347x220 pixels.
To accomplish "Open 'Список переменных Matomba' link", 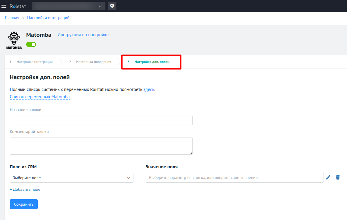I will pos(40,97).
